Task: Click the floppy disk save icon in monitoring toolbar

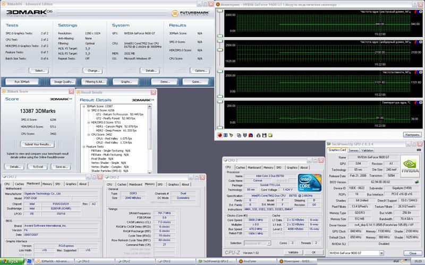Action: coord(264,135)
